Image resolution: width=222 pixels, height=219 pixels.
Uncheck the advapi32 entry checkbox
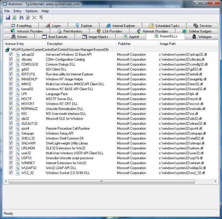11,54
